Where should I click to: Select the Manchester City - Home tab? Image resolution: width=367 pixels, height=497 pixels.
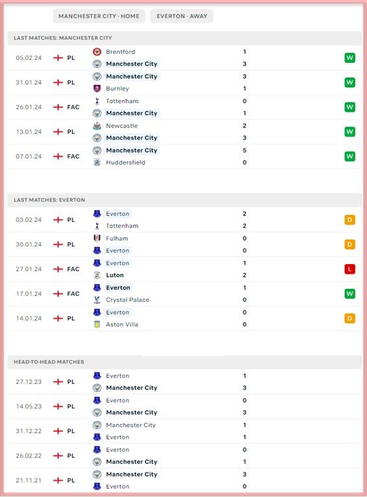click(99, 16)
